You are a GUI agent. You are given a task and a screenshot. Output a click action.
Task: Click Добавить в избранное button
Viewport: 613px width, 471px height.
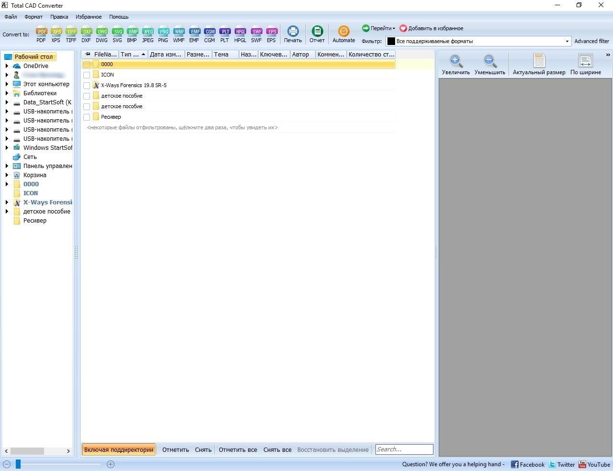click(x=431, y=28)
